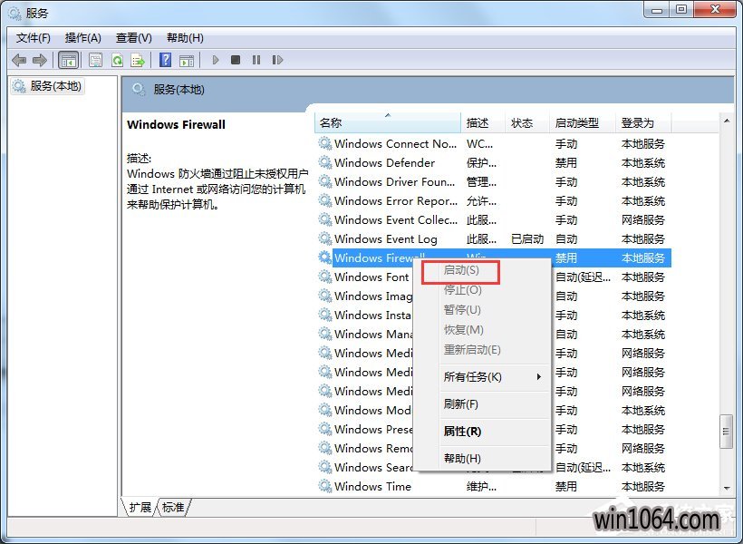Image resolution: width=743 pixels, height=544 pixels.
Task: Expand 所有任务(K) submenu
Action: pos(483,377)
